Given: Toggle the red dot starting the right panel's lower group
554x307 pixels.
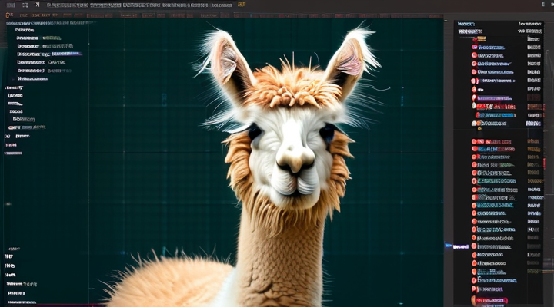Looking at the screenshot, I should [474, 141].
